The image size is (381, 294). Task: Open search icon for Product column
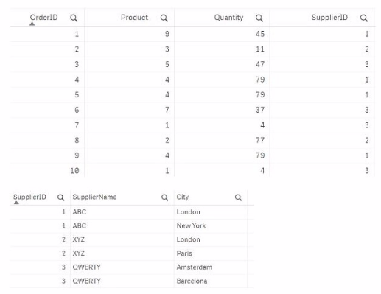[164, 18]
